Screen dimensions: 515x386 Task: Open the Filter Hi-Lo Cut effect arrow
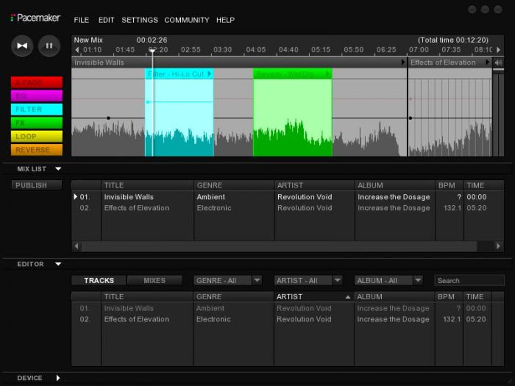click(x=209, y=74)
